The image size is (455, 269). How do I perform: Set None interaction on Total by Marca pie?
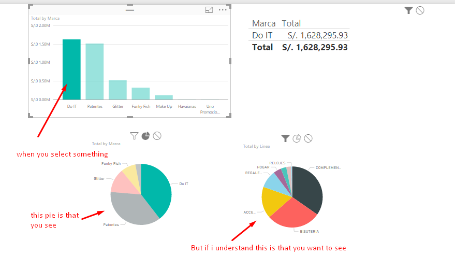point(157,136)
